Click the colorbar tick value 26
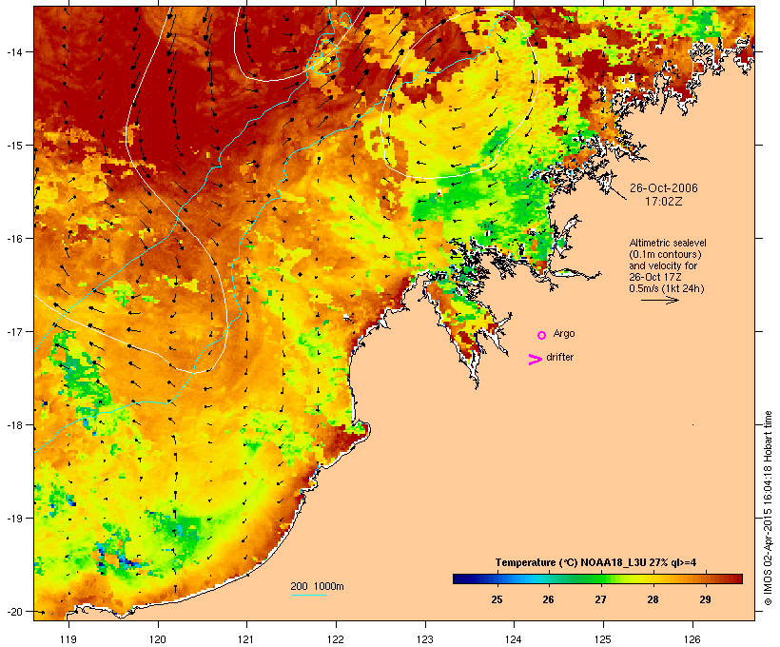This screenshot has width=780, height=647. click(x=548, y=599)
